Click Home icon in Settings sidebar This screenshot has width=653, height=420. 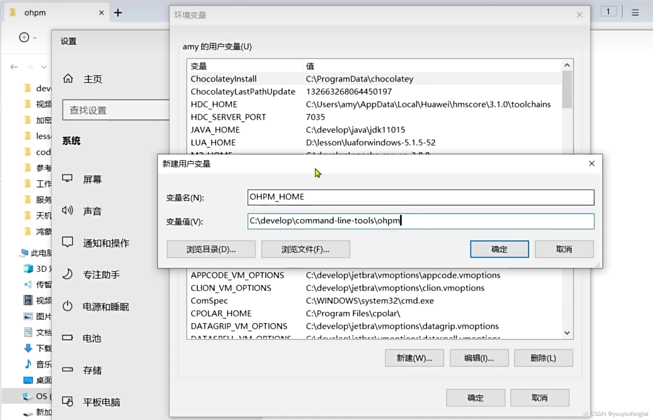tap(68, 78)
